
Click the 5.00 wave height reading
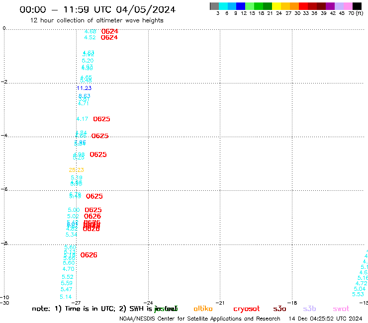74,210
